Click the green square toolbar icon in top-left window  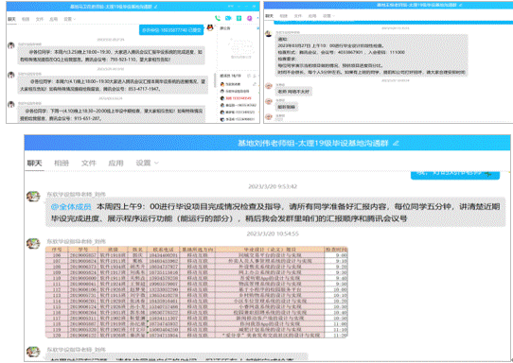(239, 18)
